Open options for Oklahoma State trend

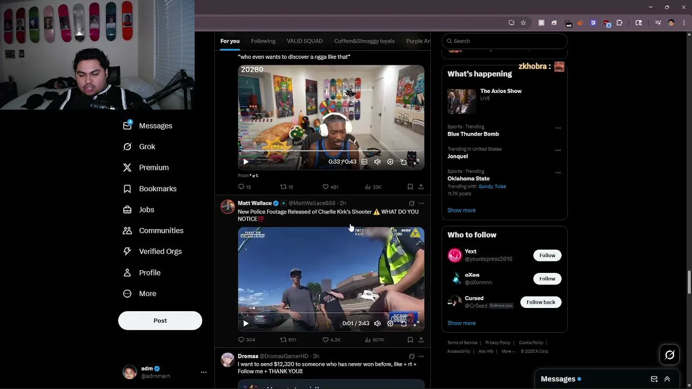(558, 173)
